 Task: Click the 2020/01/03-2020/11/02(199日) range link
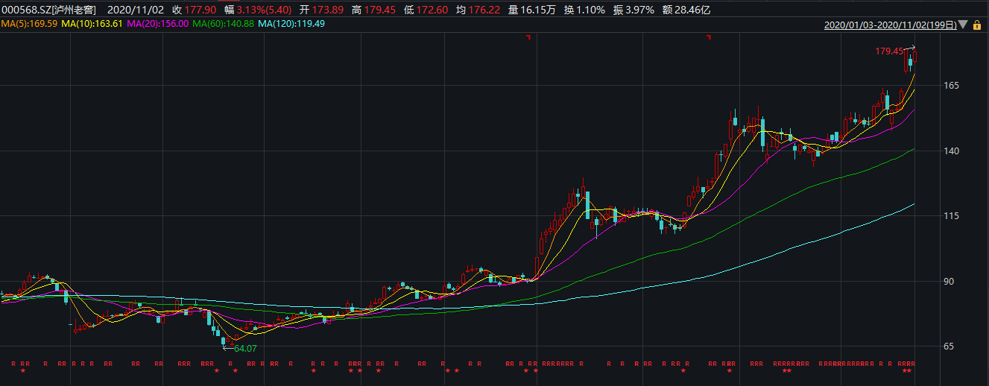[890, 25]
